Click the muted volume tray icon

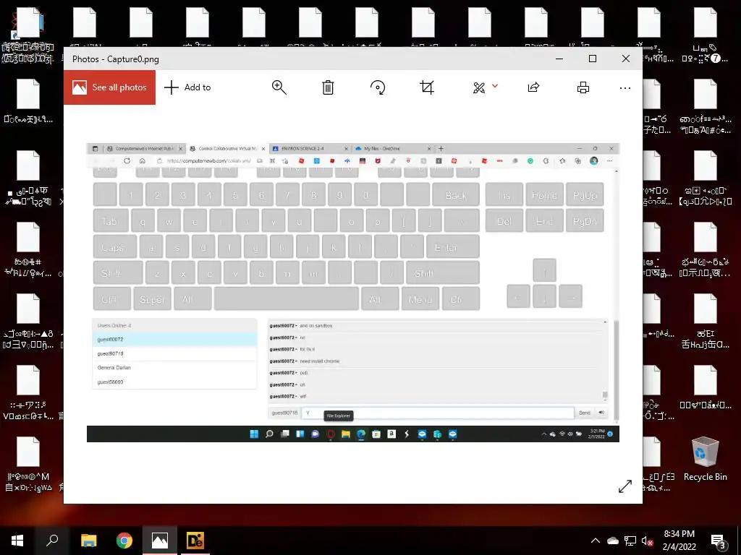tap(647, 541)
